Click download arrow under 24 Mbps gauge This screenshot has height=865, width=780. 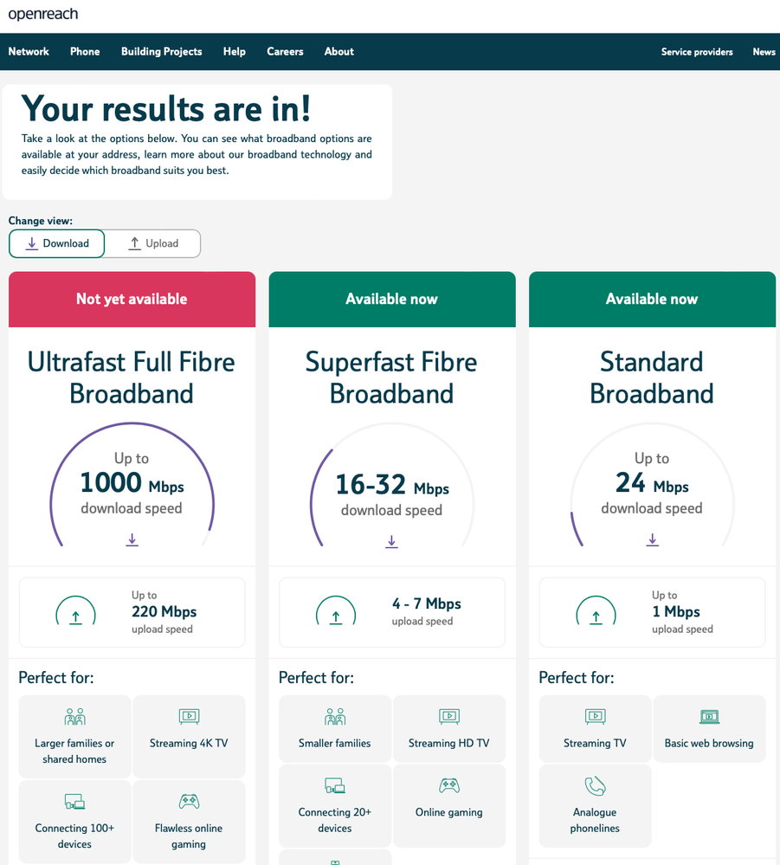click(x=652, y=539)
